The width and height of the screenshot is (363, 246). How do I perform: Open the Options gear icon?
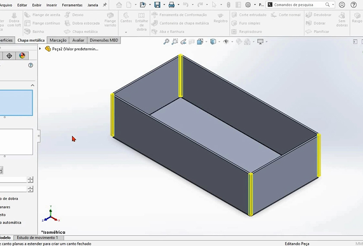tap(248, 5)
